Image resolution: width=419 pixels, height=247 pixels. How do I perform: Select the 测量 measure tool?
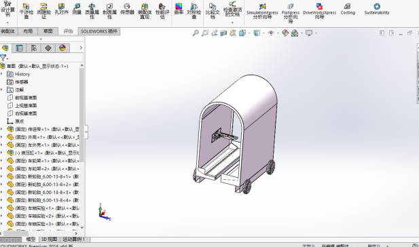coord(77,9)
